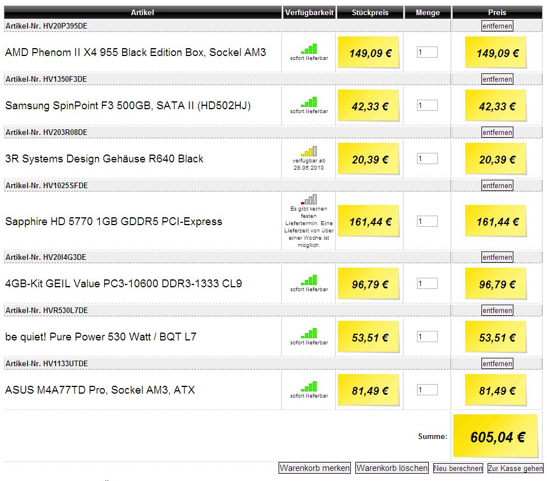Click yellow availability icon for 3R Systems case
This screenshot has width=547, height=481.
(309, 151)
